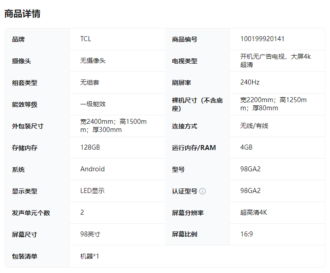Select the 一级能效 energy rating value

[93, 104]
